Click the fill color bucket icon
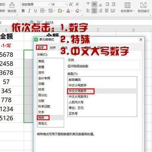This screenshot has height=152, width=152. click(x=60, y=11)
